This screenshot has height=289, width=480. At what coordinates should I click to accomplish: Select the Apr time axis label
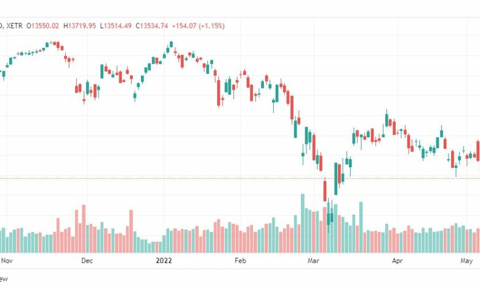pyautogui.click(x=397, y=261)
